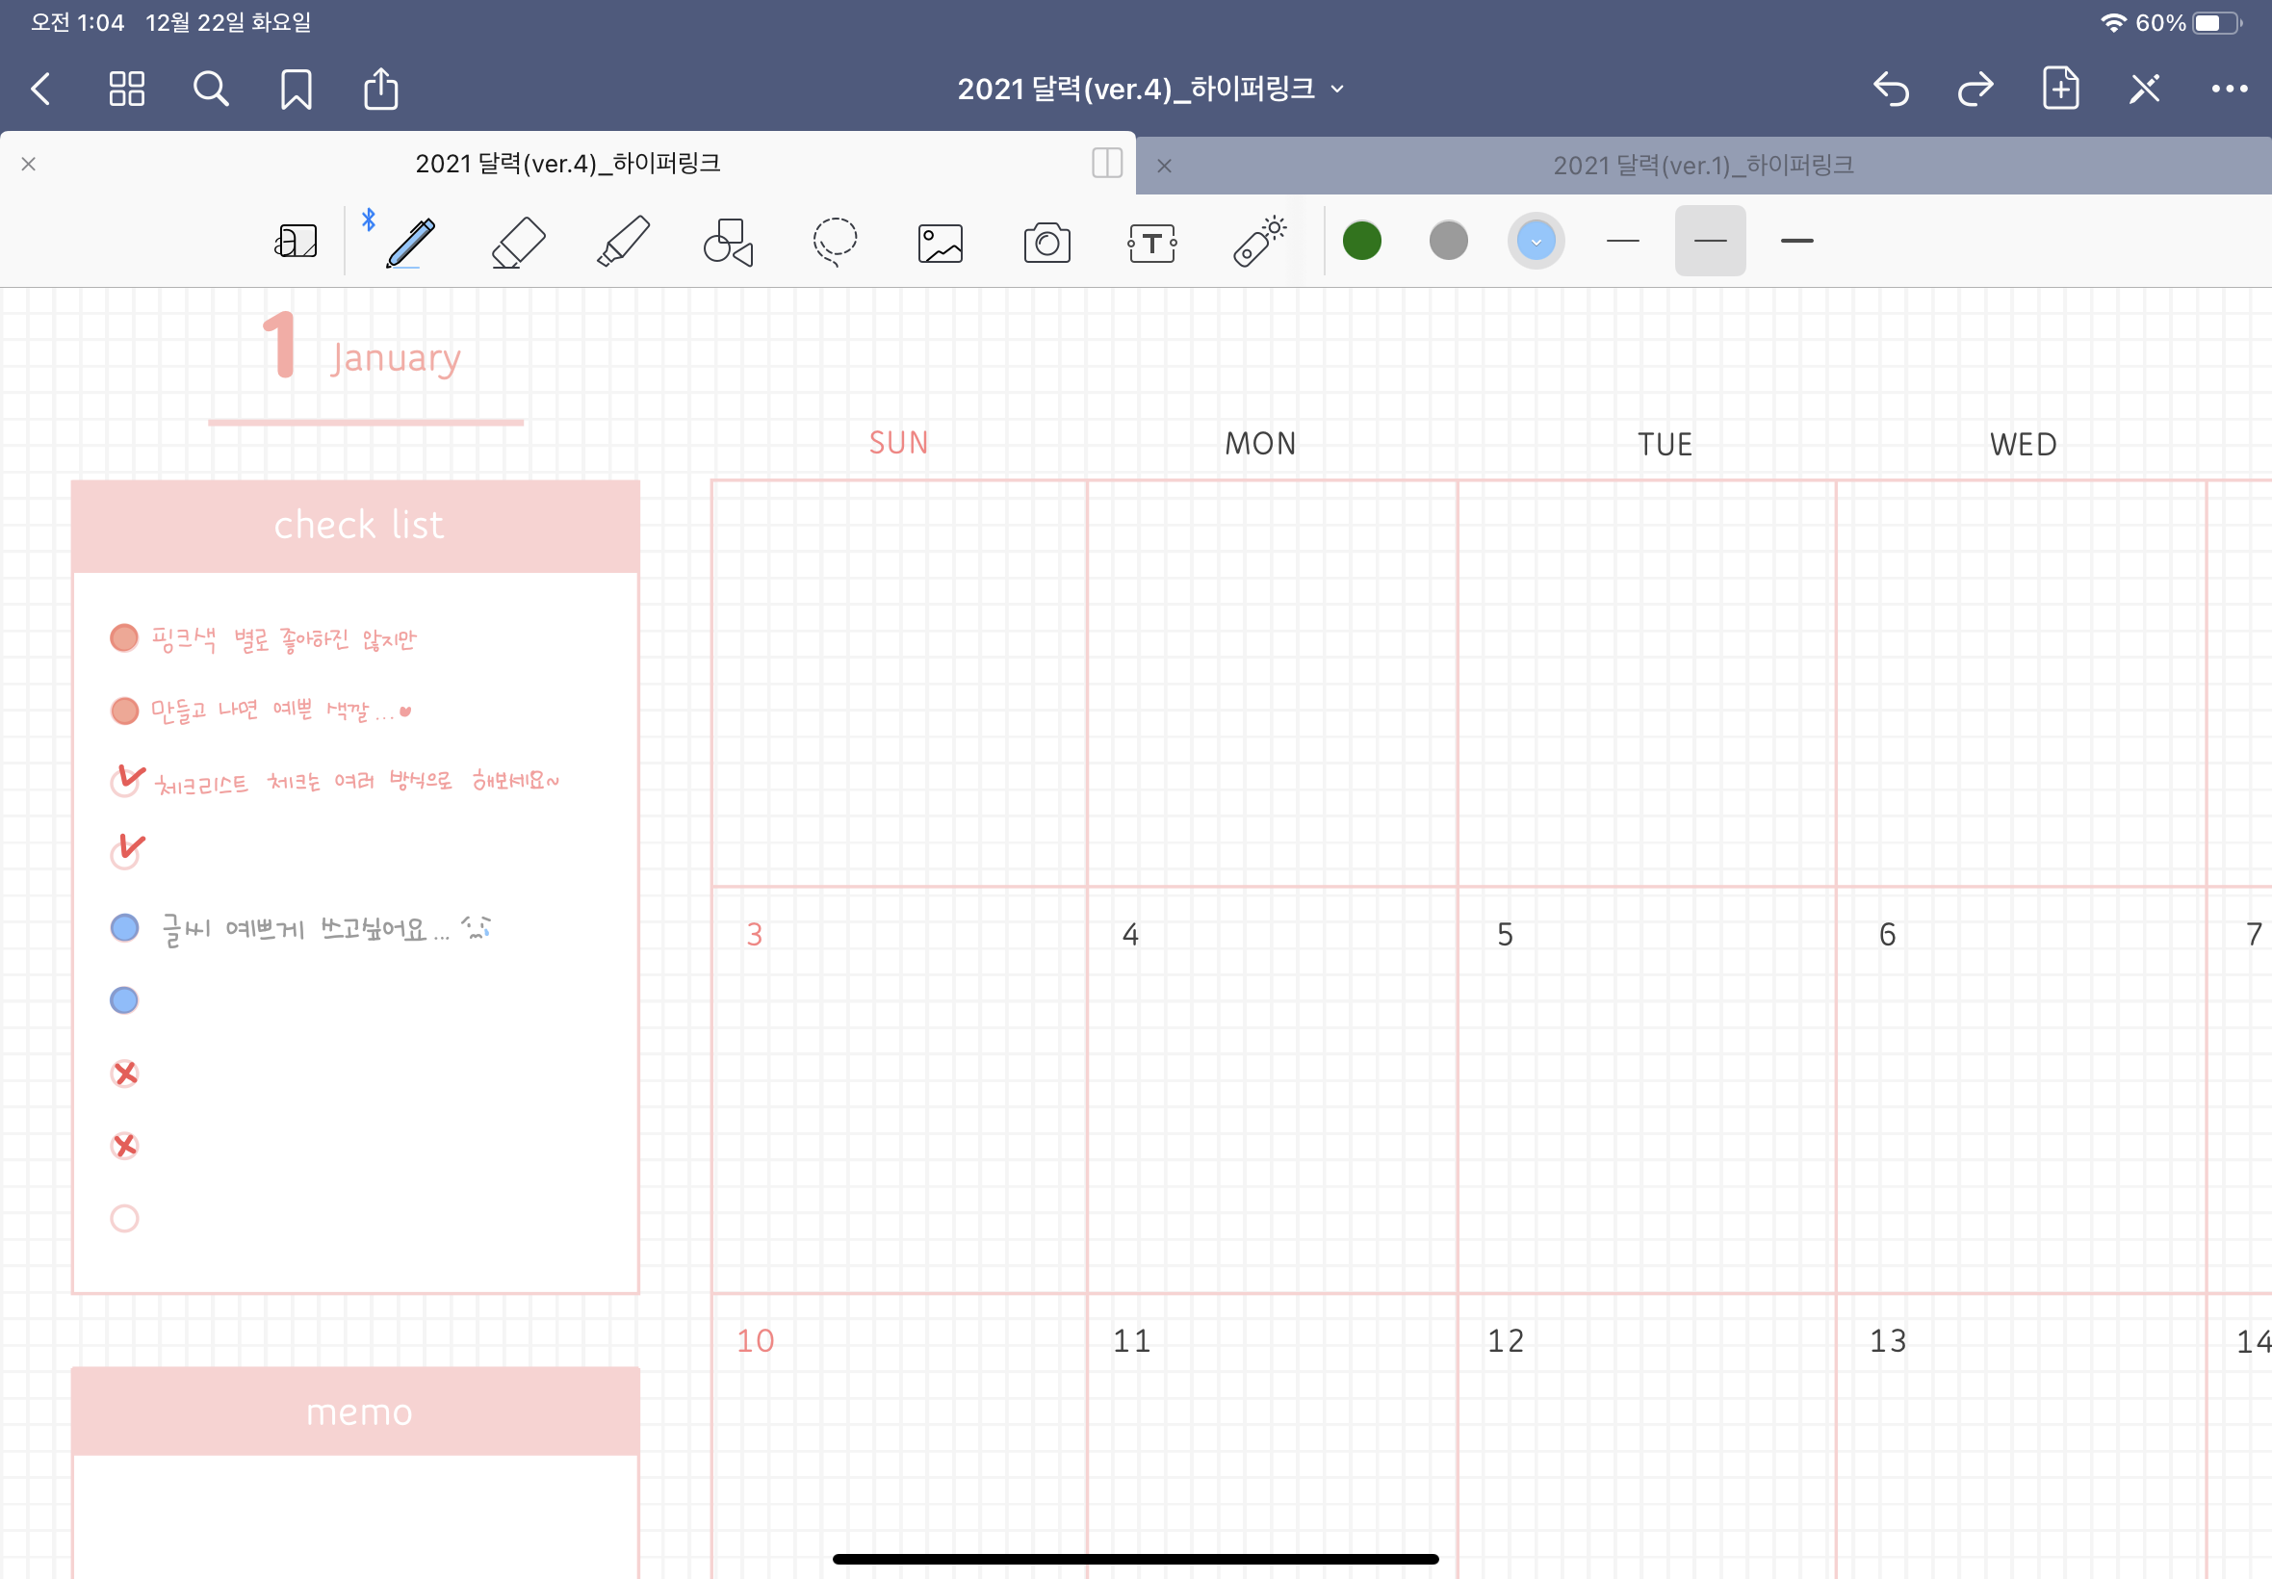Tap the TUE column heading

pyautogui.click(x=1665, y=444)
